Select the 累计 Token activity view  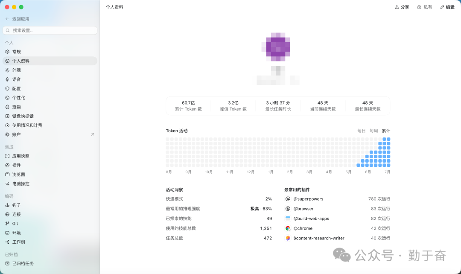point(386,131)
